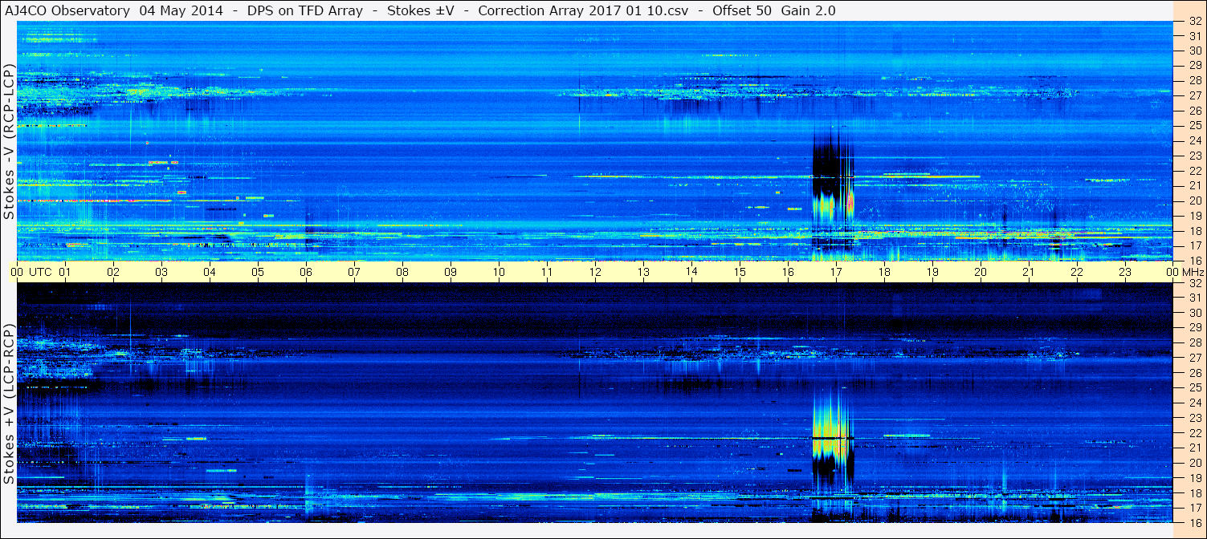Screen dimensions: 1207x539
Task: Click the 21 MHz tick in Stokes +V panel
Action: coord(1194,448)
